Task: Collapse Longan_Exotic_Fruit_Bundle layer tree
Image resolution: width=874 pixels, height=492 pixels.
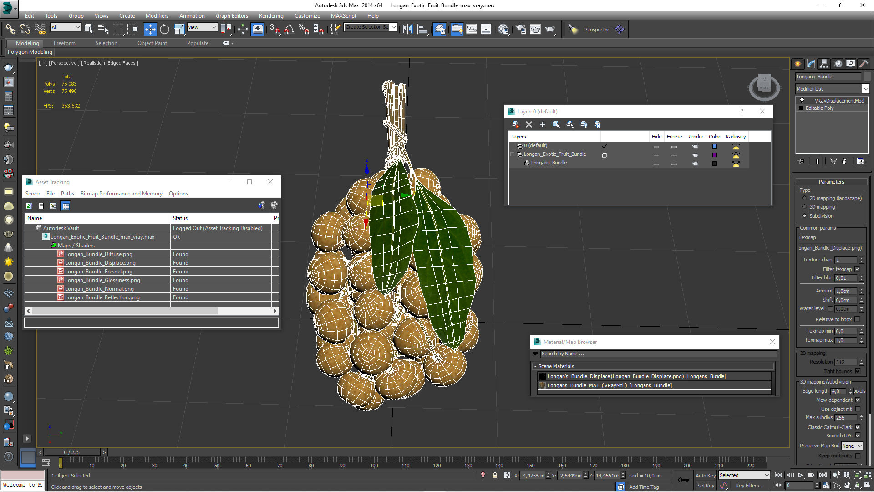Action: (x=512, y=154)
